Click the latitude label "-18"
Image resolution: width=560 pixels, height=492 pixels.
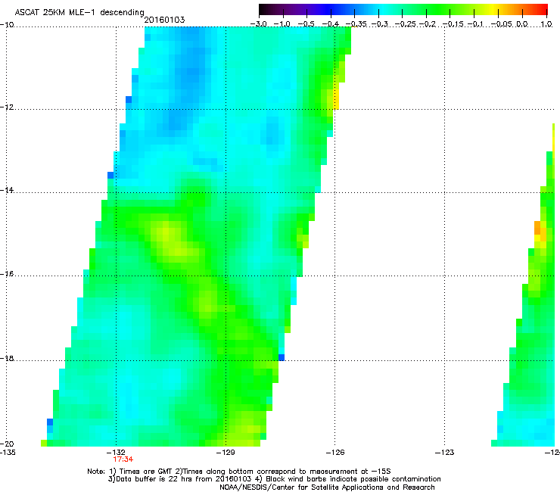point(7,358)
